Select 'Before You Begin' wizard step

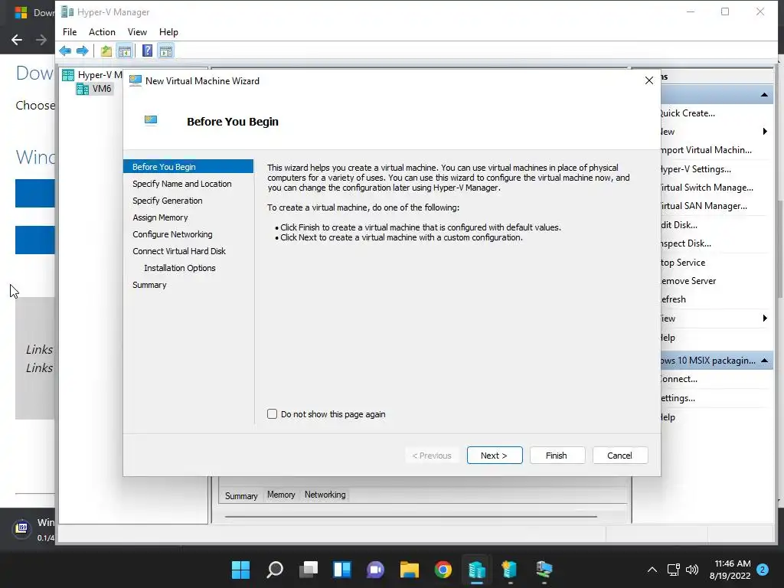click(x=188, y=166)
